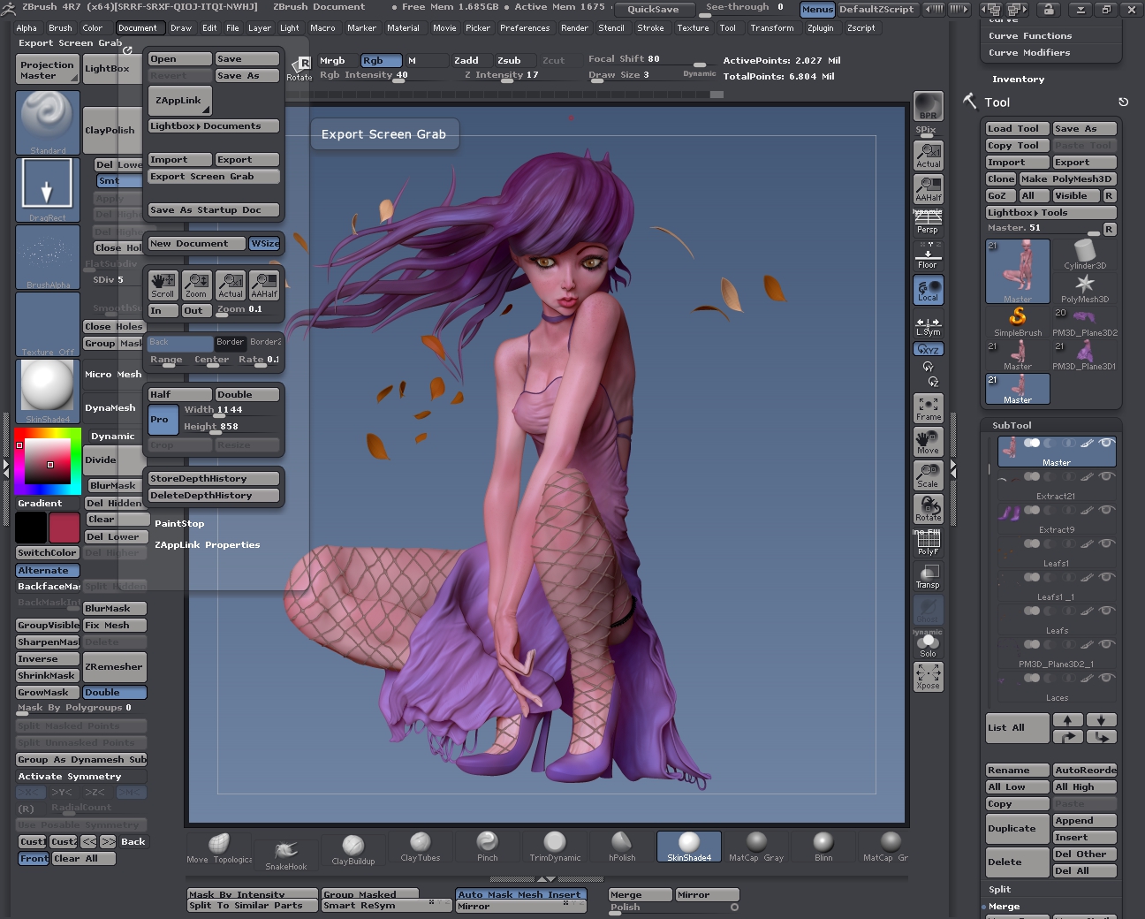Toggle the Floor grid icon
1145x919 pixels.
click(x=928, y=256)
